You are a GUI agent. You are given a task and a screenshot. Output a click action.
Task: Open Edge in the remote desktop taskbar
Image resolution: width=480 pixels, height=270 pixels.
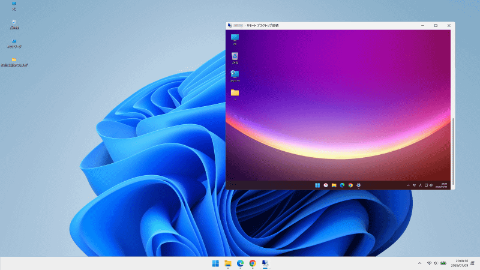pos(342,185)
